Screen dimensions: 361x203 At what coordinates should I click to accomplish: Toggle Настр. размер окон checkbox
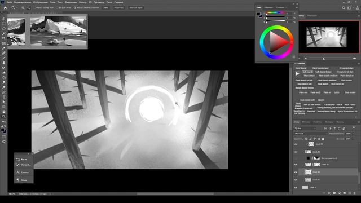point(35,8)
